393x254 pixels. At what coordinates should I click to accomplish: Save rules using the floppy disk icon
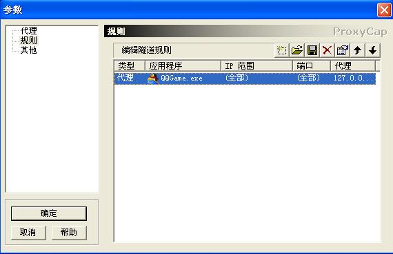coord(312,50)
